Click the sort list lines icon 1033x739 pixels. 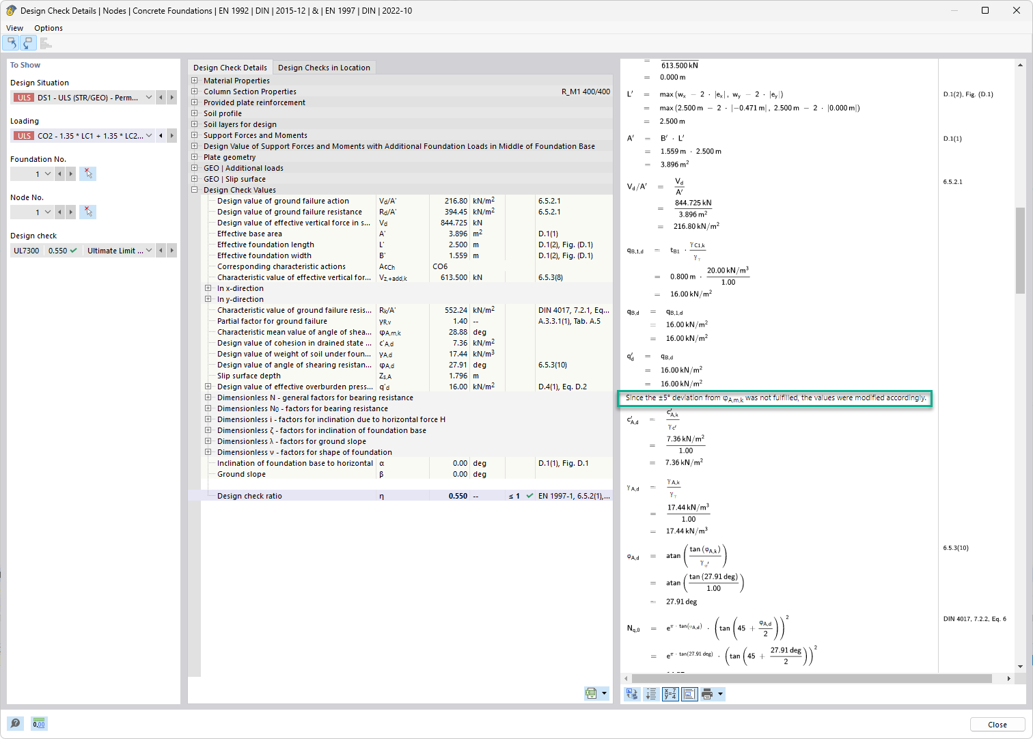coord(651,694)
